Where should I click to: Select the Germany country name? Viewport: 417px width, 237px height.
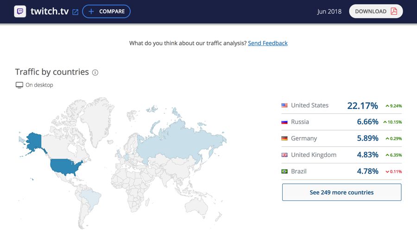(x=304, y=138)
